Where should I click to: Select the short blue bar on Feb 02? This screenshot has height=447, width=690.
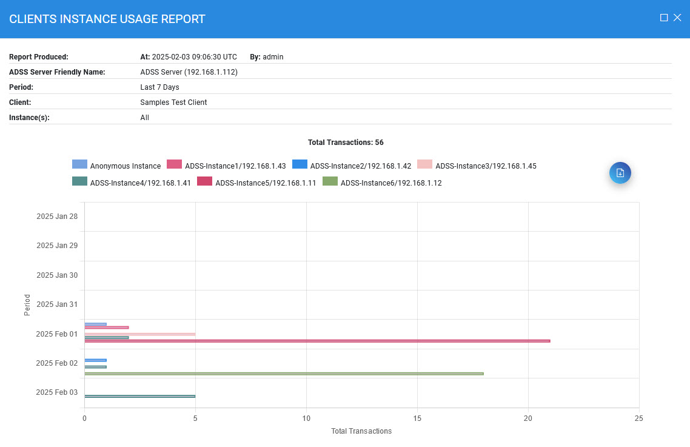click(95, 360)
